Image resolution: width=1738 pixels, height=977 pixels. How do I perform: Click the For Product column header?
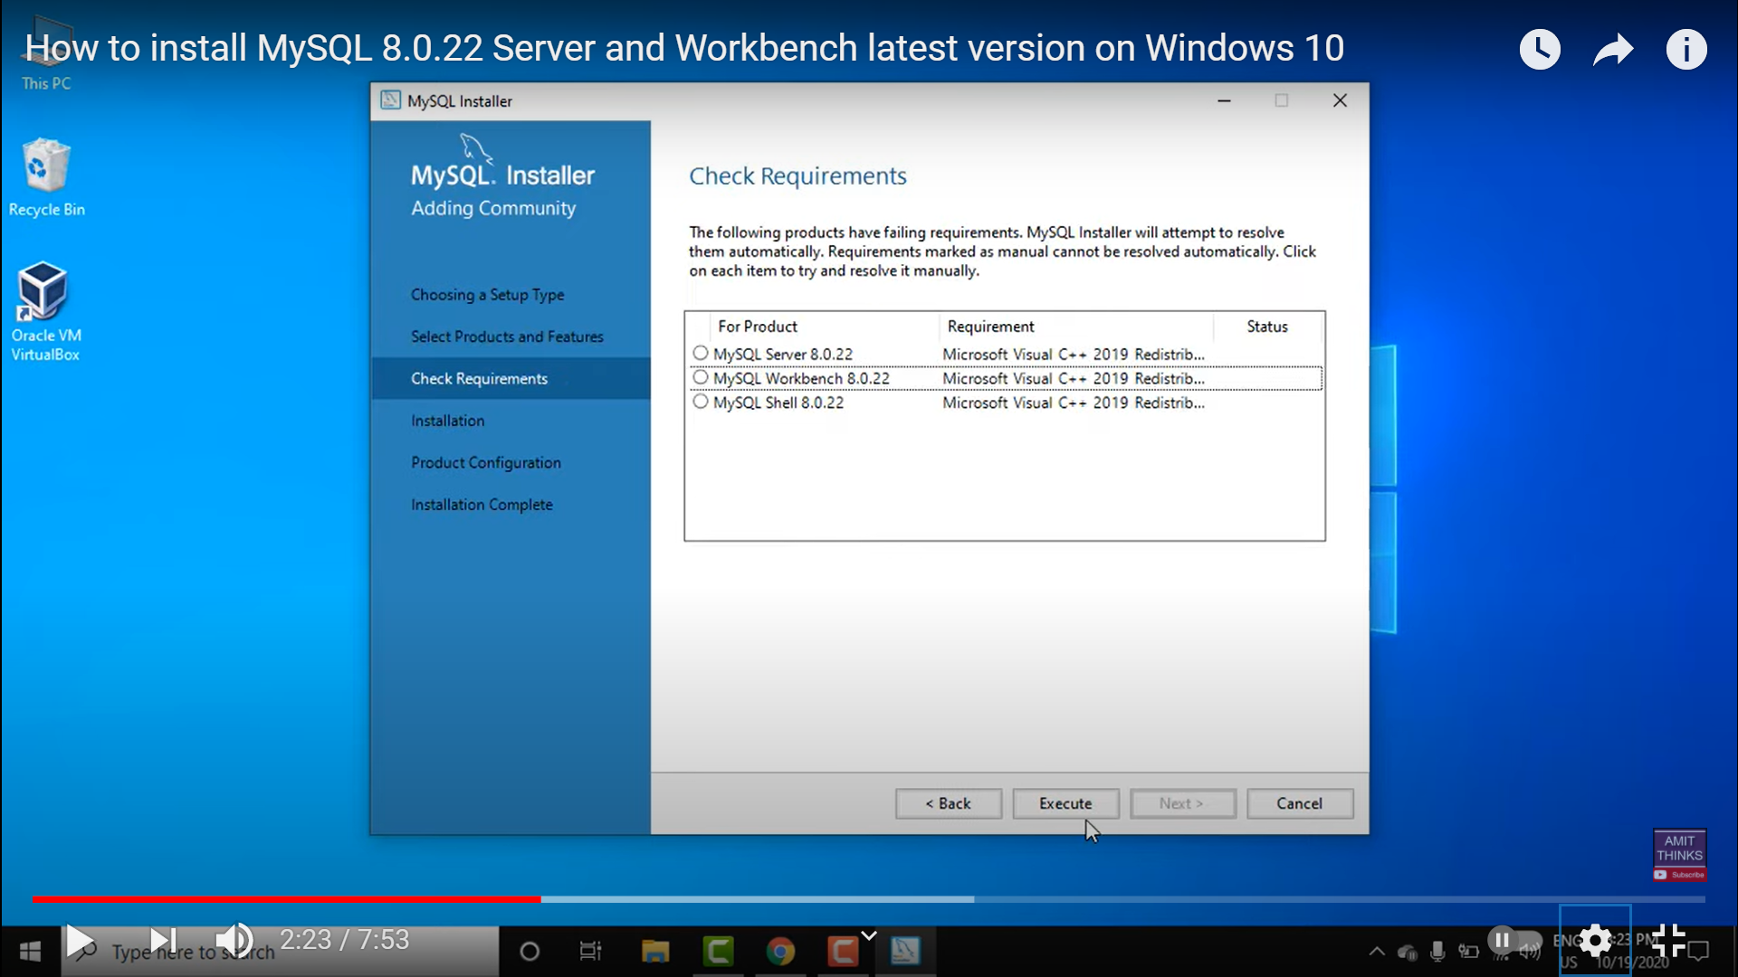tap(758, 327)
